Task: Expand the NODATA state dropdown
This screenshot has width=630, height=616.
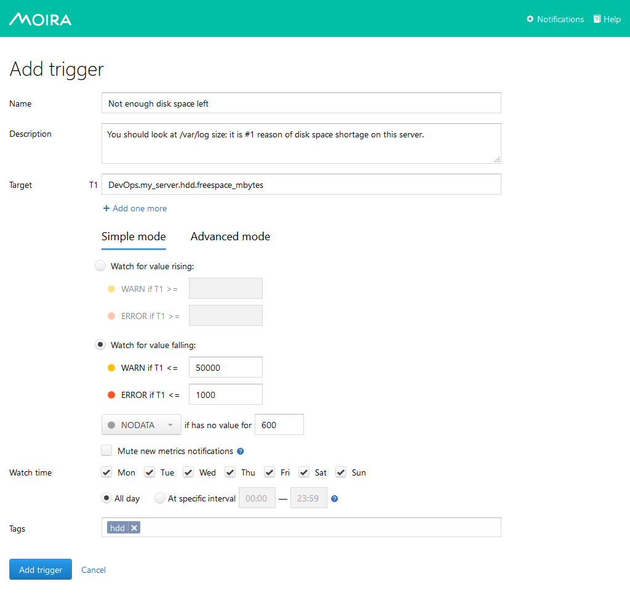Action: pyautogui.click(x=141, y=425)
